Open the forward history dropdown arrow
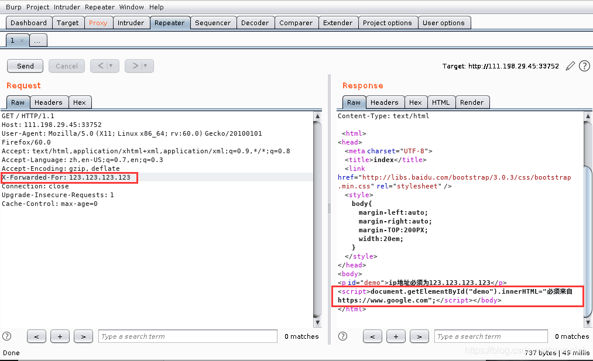 pos(145,66)
